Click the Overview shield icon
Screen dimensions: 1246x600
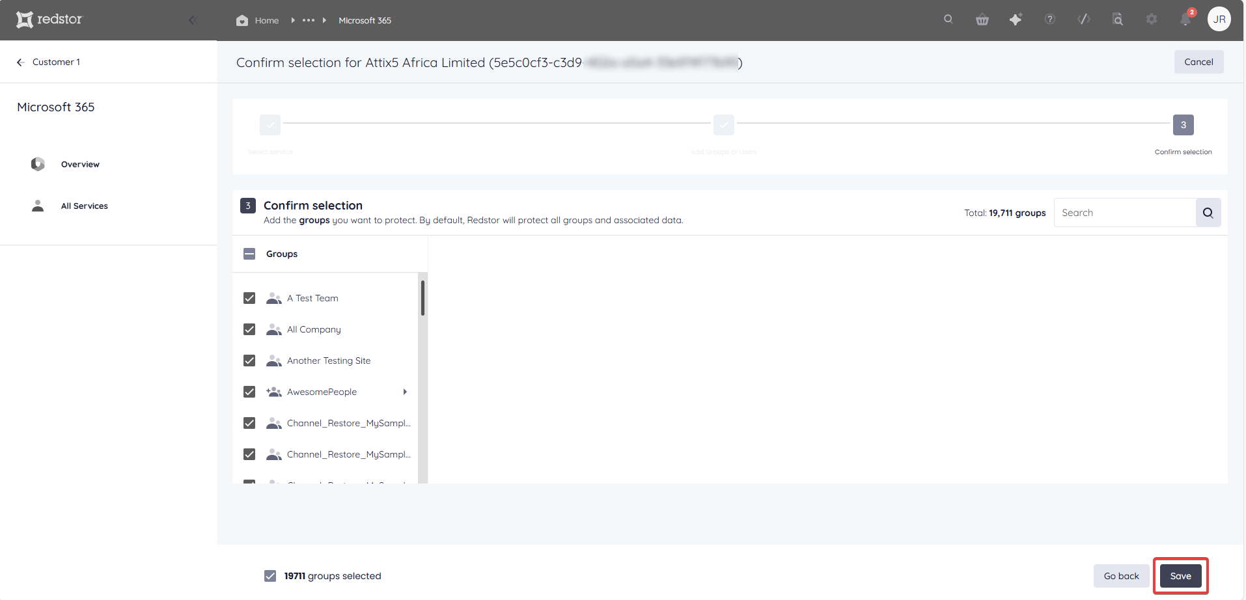pos(38,164)
